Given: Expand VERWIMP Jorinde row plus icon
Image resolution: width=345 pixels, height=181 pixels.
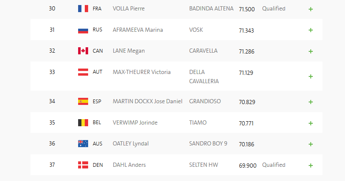Looking at the screenshot, I should coord(310,123).
